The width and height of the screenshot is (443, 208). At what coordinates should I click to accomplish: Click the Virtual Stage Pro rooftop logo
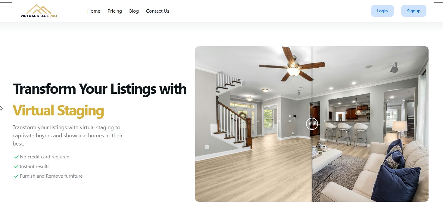39,11
